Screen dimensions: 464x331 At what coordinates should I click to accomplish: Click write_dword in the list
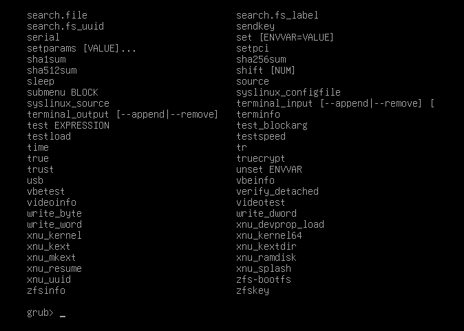(266, 213)
